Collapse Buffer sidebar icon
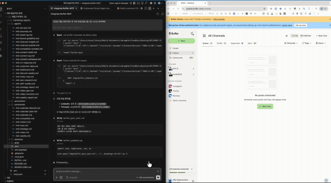Image resolution: width=331 pixels, height=183 pixels. [x=192, y=34]
